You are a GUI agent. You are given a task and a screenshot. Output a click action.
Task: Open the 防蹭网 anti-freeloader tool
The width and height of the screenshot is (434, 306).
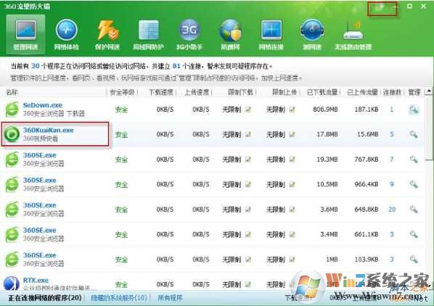click(x=230, y=35)
